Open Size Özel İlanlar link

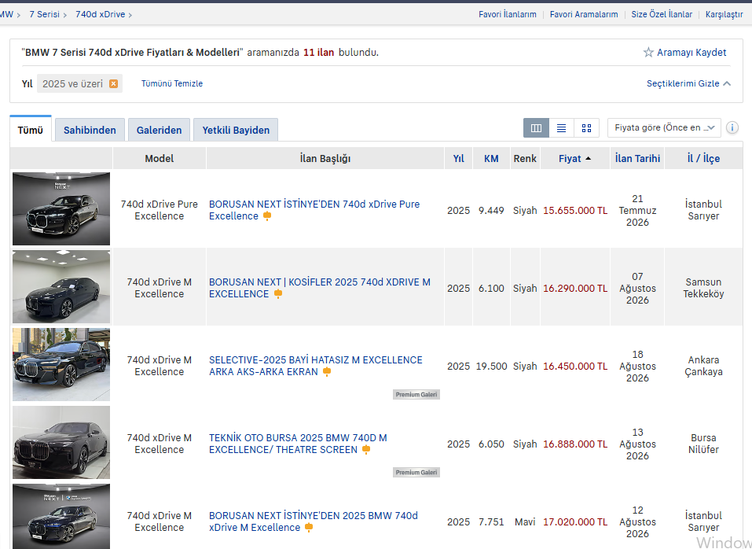point(662,14)
